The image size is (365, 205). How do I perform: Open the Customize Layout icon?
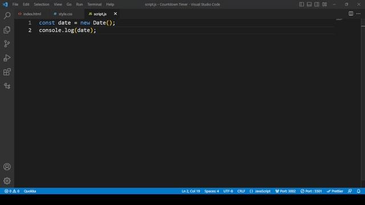[325, 5]
